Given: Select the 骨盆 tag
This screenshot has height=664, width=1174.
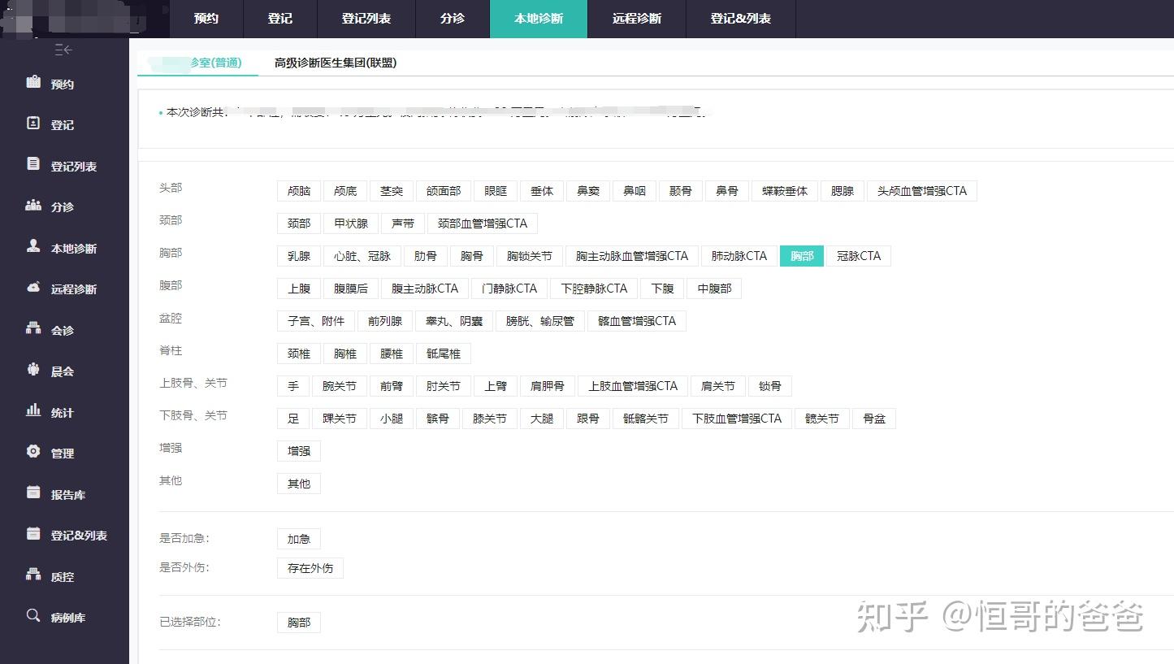Looking at the screenshot, I should point(874,419).
